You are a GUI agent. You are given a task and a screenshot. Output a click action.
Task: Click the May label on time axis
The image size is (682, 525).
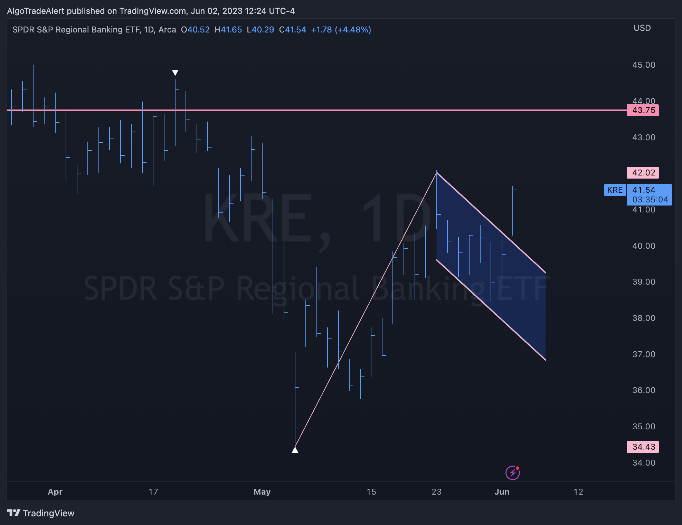262,492
